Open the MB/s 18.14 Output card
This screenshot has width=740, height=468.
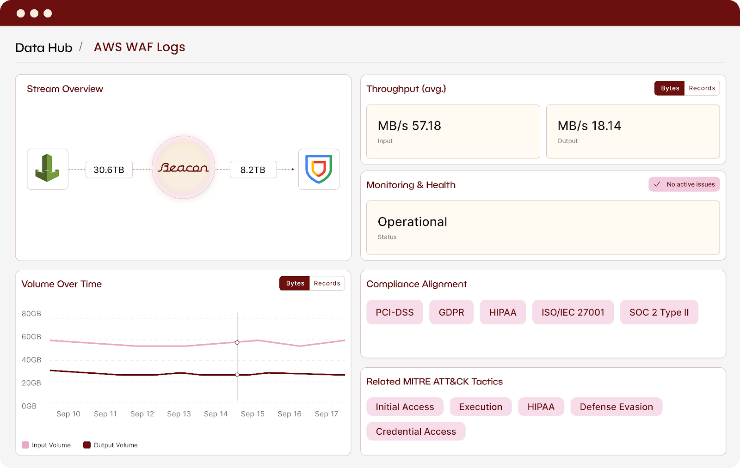pos(633,132)
